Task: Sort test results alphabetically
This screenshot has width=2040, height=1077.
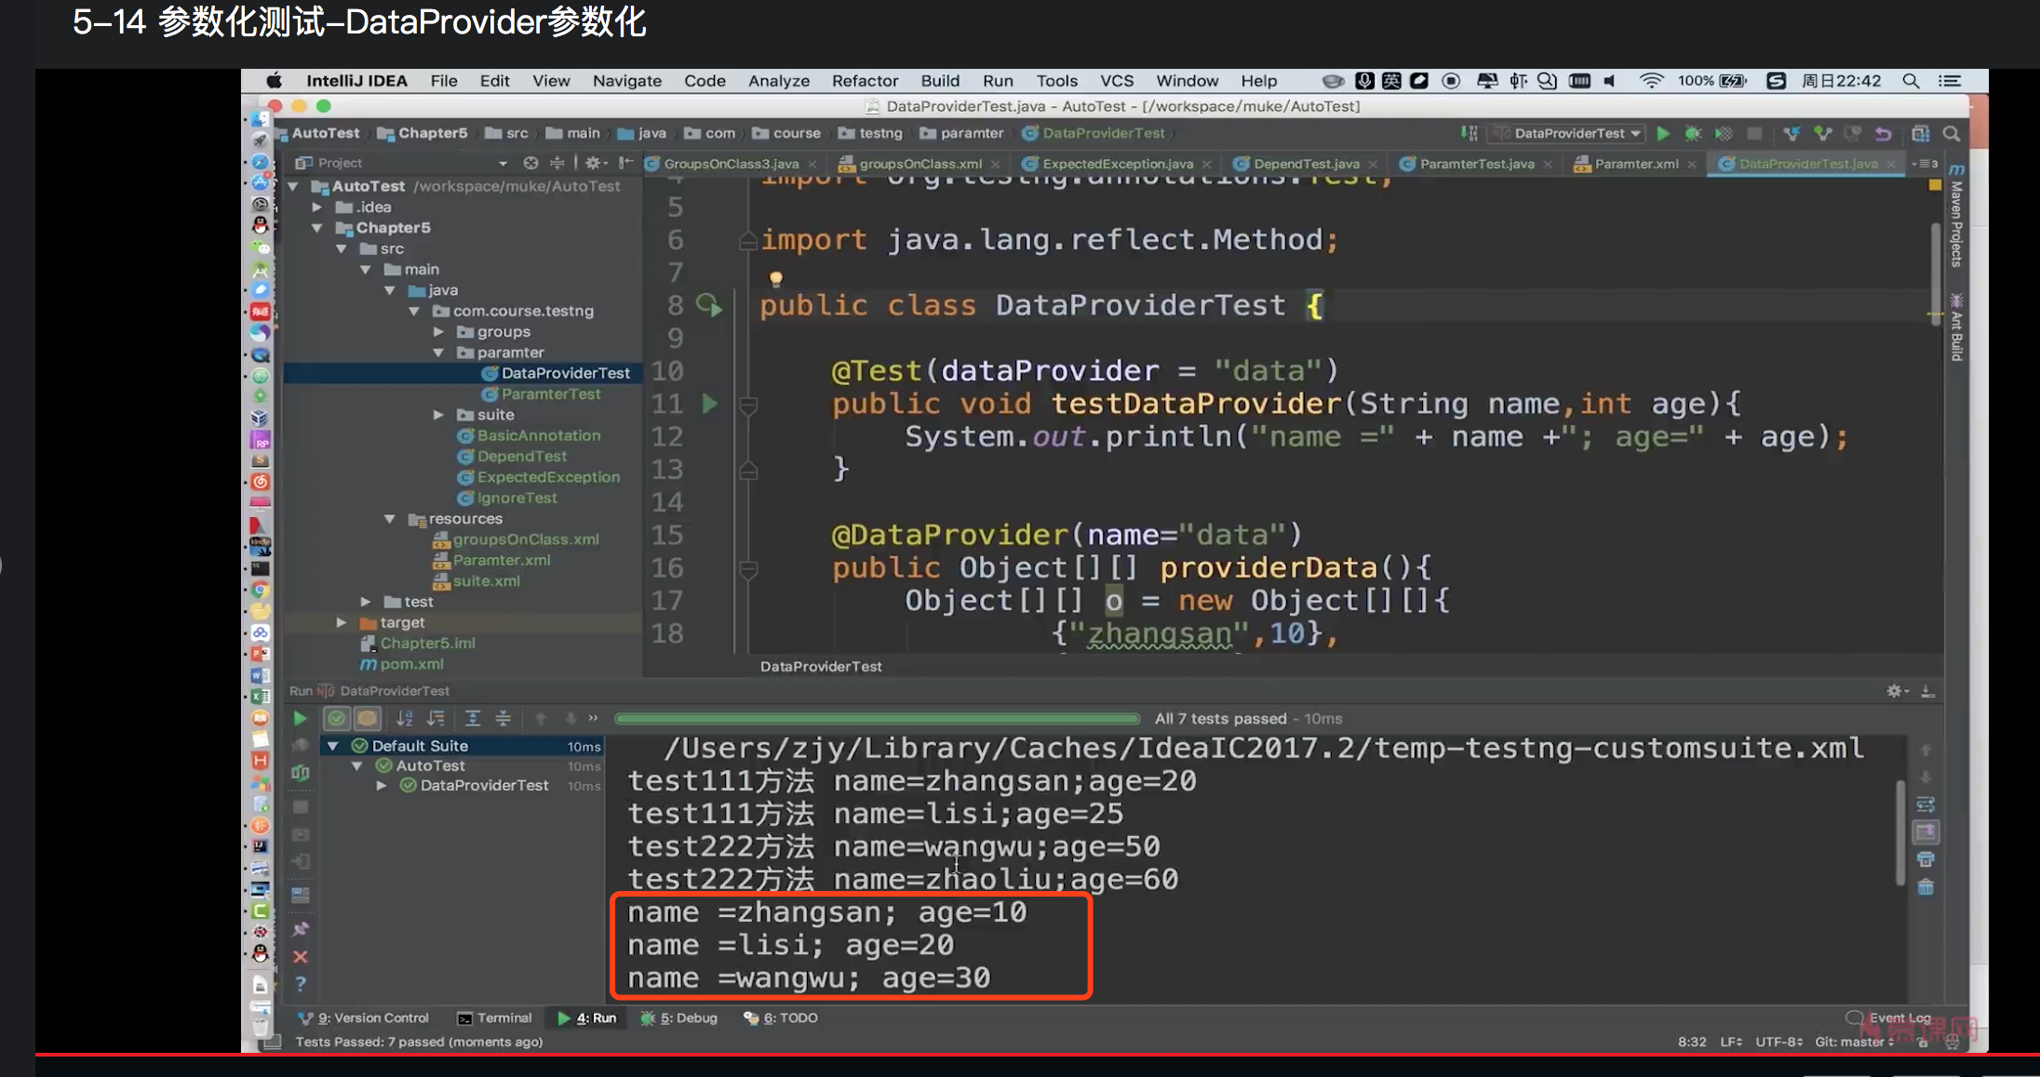Action: [x=405, y=718]
